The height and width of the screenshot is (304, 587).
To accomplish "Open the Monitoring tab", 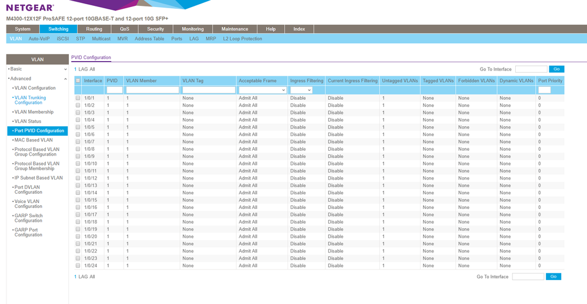I will point(192,29).
